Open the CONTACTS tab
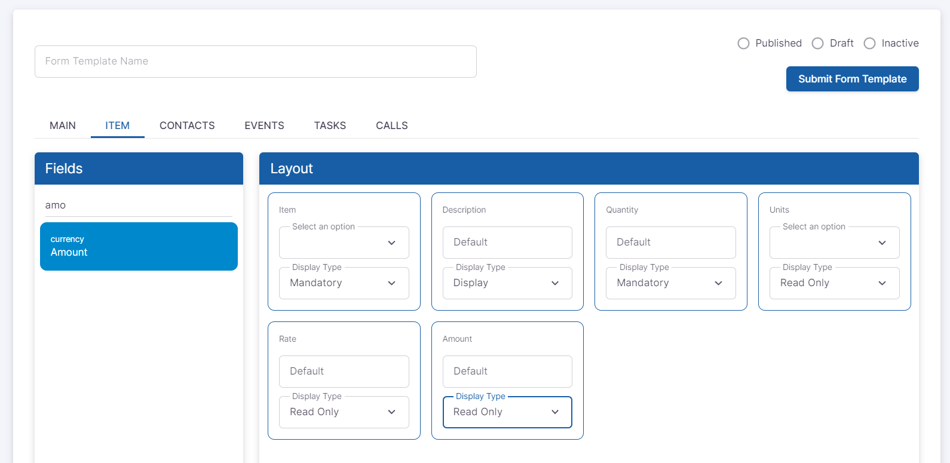Image resolution: width=950 pixels, height=463 pixels. click(187, 125)
